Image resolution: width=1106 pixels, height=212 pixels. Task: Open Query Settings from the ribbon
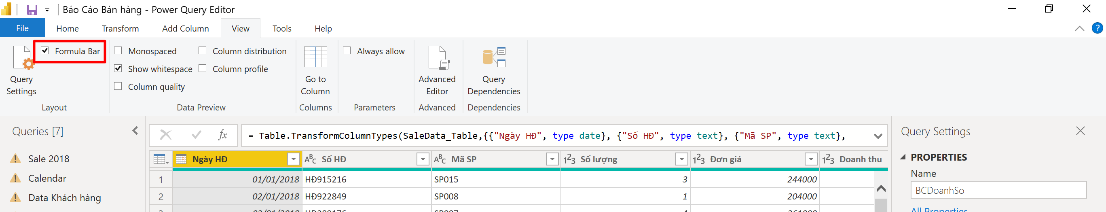(x=21, y=71)
